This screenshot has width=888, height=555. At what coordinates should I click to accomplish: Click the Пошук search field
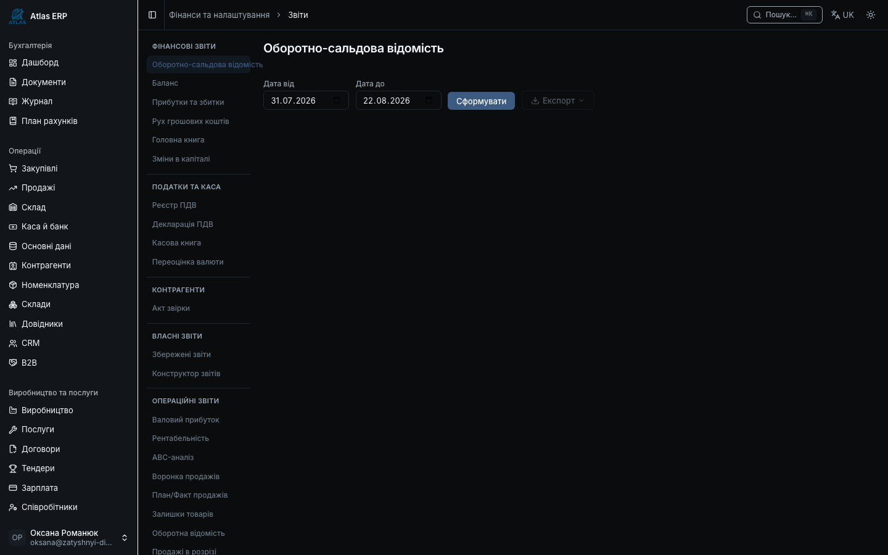point(784,15)
